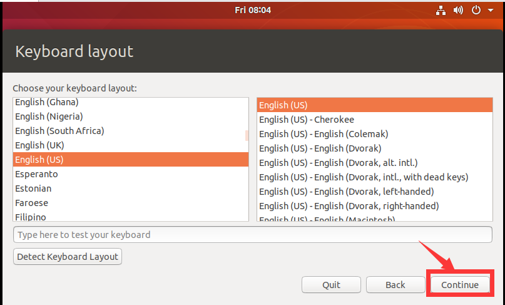Choose Filipino keyboard language

coord(131,216)
